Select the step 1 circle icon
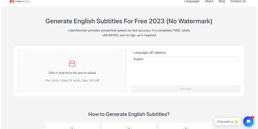 72,128
